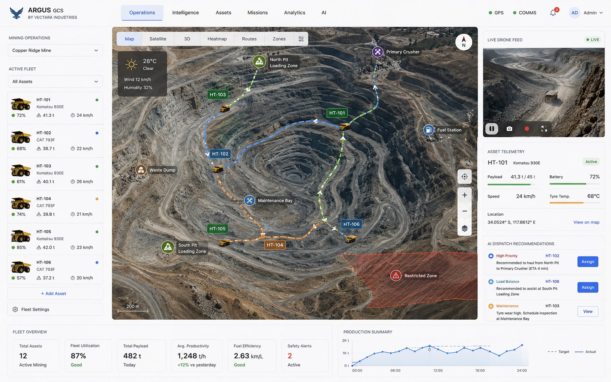The height and width of the screenshot is (382, 611).
Task: Click the View on map link
Action: pyautogui.click(x=586, y=222)
